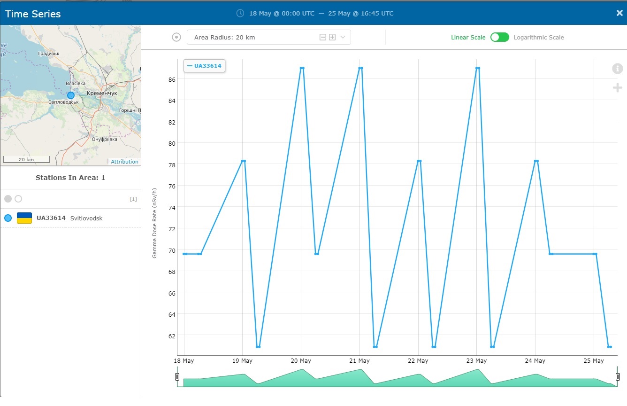Select the empty circle station toggle
This screenshot has width=627, height=406.
tap(18, 199)
